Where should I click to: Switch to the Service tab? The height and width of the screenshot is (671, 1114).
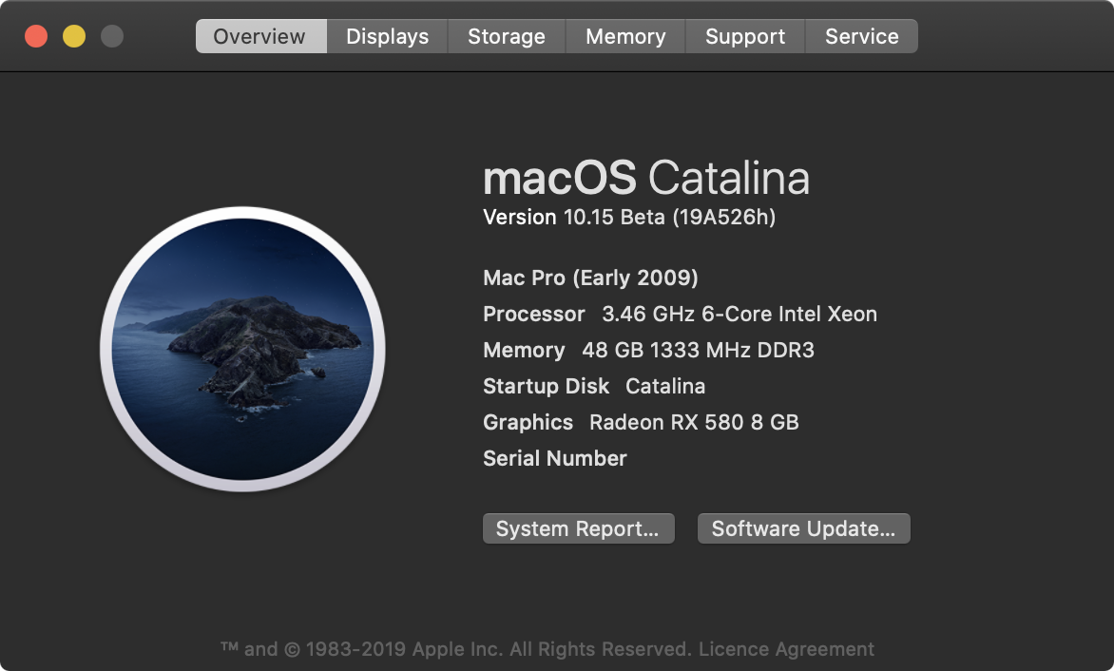[861, 36]
